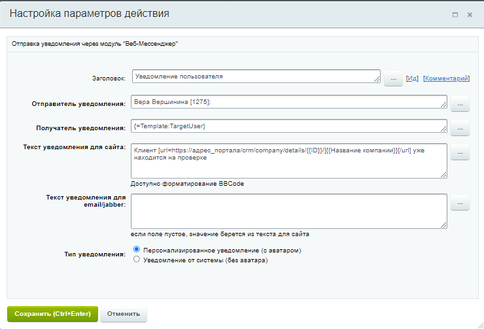The image size is (484, 329).
Task: Open value picker for Текст уведомления для сайта
Action: (460, 152)
